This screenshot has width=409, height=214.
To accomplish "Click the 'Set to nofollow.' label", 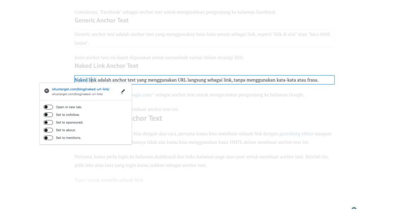I will click(x=68, y=115).
